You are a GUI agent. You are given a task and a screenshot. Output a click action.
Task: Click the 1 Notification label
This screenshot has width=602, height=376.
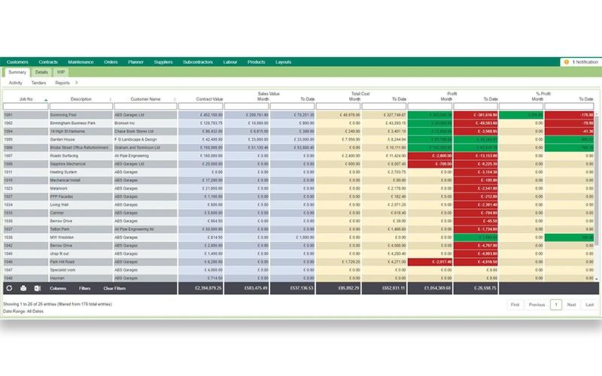point(585,62)
